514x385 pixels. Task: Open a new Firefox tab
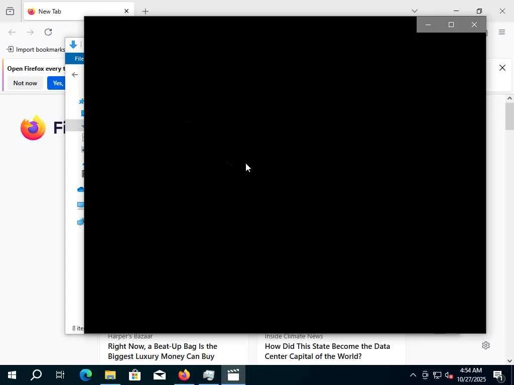point(145,12)
